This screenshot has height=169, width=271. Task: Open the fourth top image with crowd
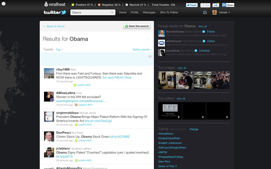(x=221, y=80)
